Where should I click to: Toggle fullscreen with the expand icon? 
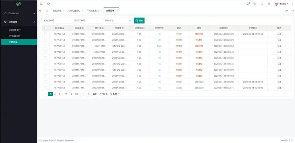[x=262, y=4]
